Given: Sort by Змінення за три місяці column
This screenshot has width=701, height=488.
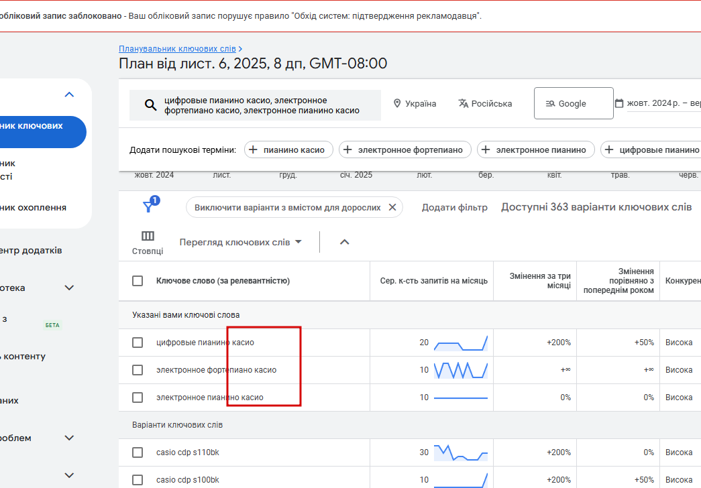Looking at the screenshot, I should pyautogui.click(x=540, y=281).
